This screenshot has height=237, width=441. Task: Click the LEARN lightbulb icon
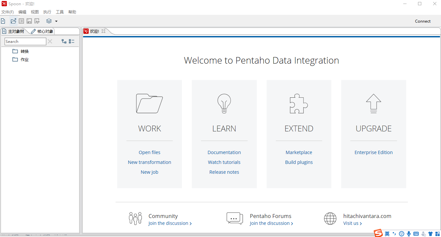tap(224, 104)
